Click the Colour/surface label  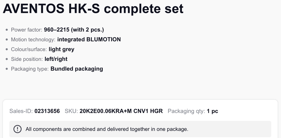tap(29, 49)
